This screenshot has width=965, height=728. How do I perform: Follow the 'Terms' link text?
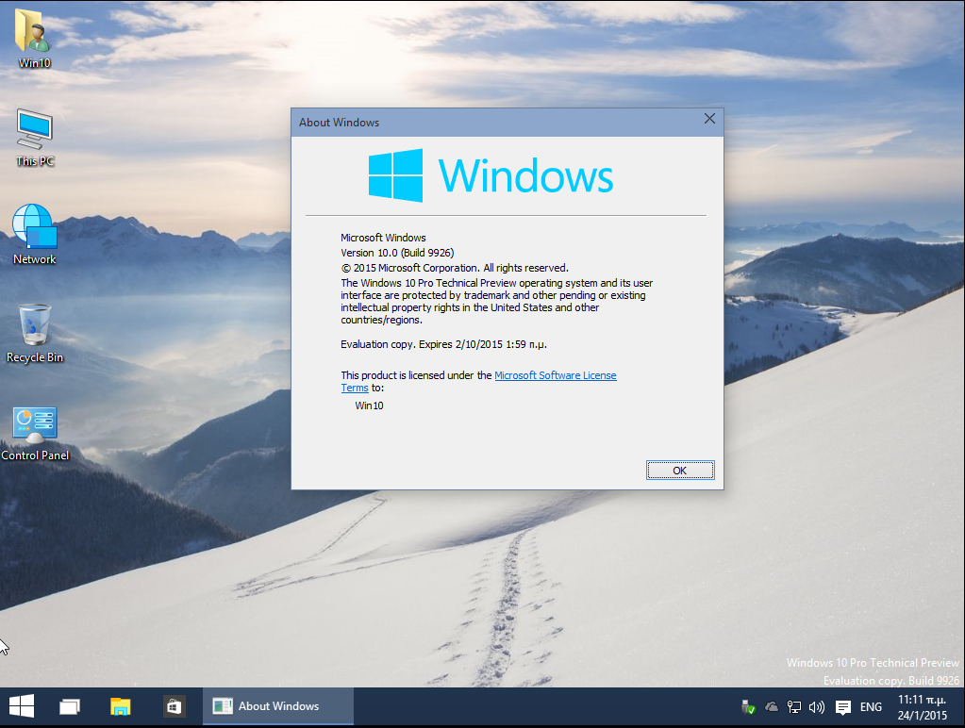pos(355,388)
